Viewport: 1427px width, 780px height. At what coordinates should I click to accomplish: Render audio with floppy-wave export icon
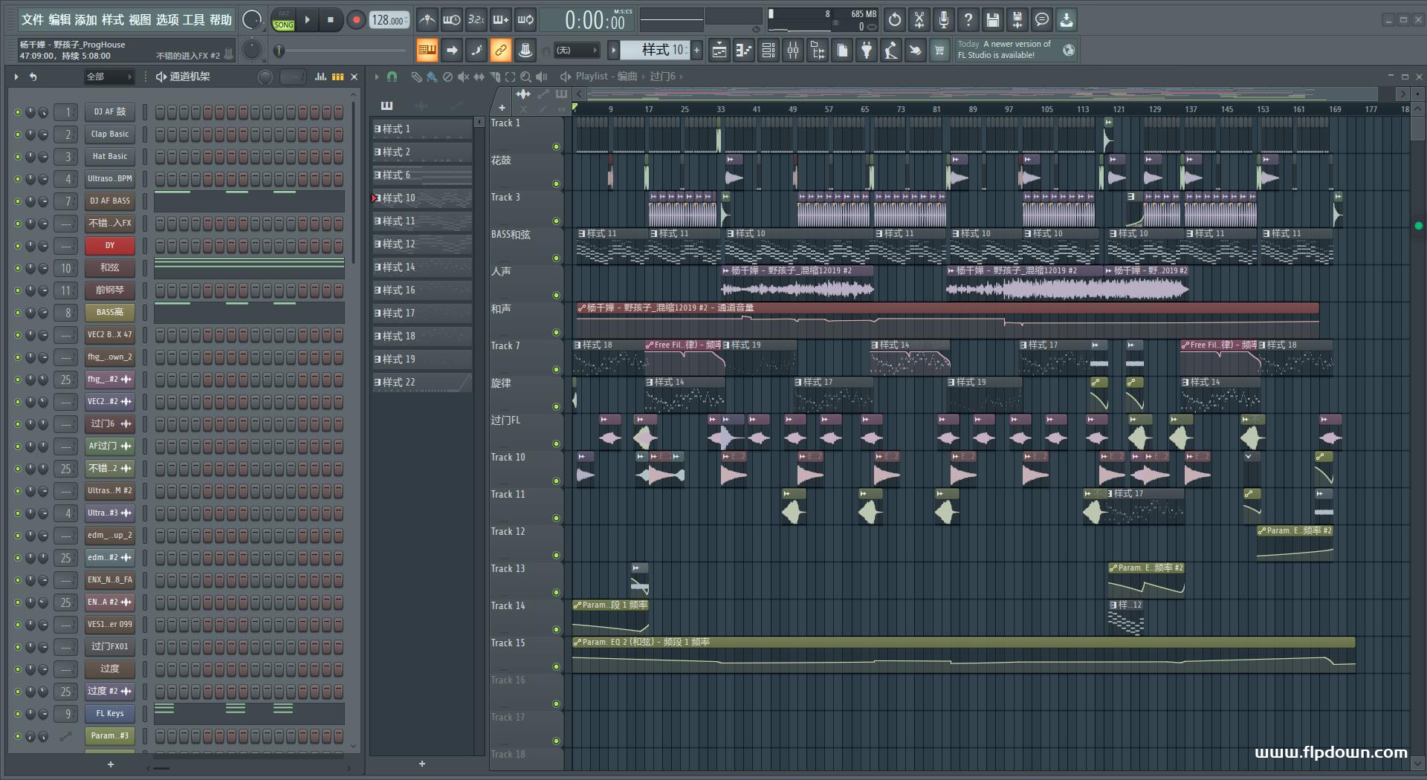pos(1017,20)
